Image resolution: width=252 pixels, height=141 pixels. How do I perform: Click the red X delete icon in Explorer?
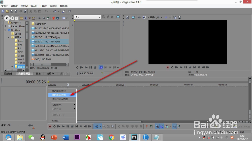coord(29,18)
